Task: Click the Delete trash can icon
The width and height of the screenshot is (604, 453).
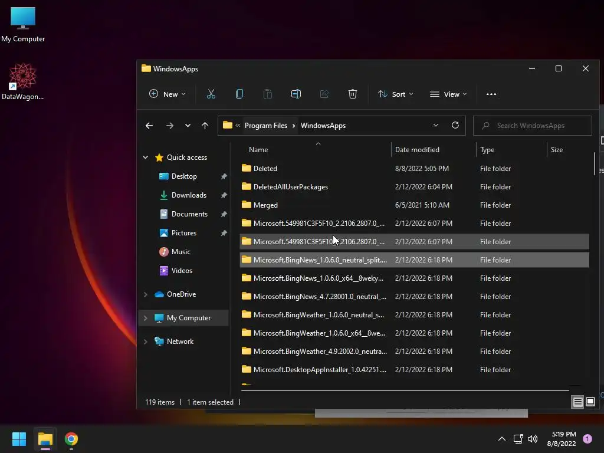Action: pos(353,94)
